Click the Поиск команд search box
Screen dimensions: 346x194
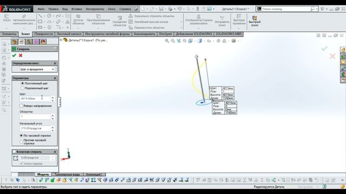(x=285, y=9)
